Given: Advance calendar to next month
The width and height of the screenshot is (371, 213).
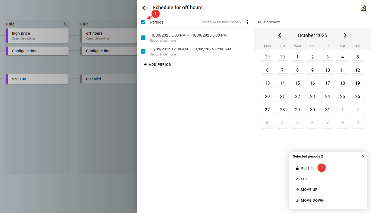Looking at the screenshot, I should coord(345,35).
